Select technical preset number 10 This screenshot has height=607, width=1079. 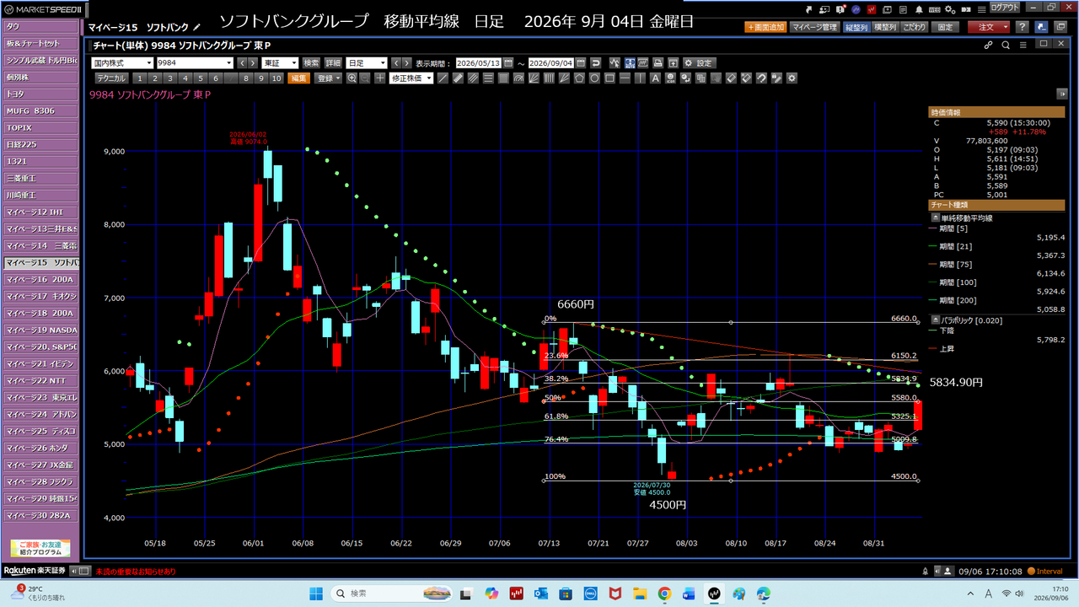coord(276,78)
